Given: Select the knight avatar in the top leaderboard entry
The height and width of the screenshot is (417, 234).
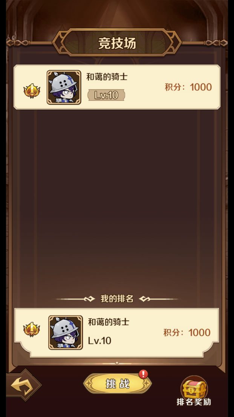Looking at the screenshot, I should (x=64, y=87).
